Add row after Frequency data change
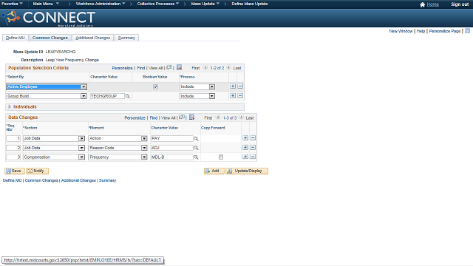The image size is (473, 266). tap(245, 157)
